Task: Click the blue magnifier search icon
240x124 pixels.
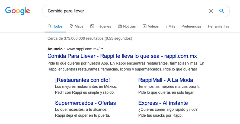Action: pos(222,11)
